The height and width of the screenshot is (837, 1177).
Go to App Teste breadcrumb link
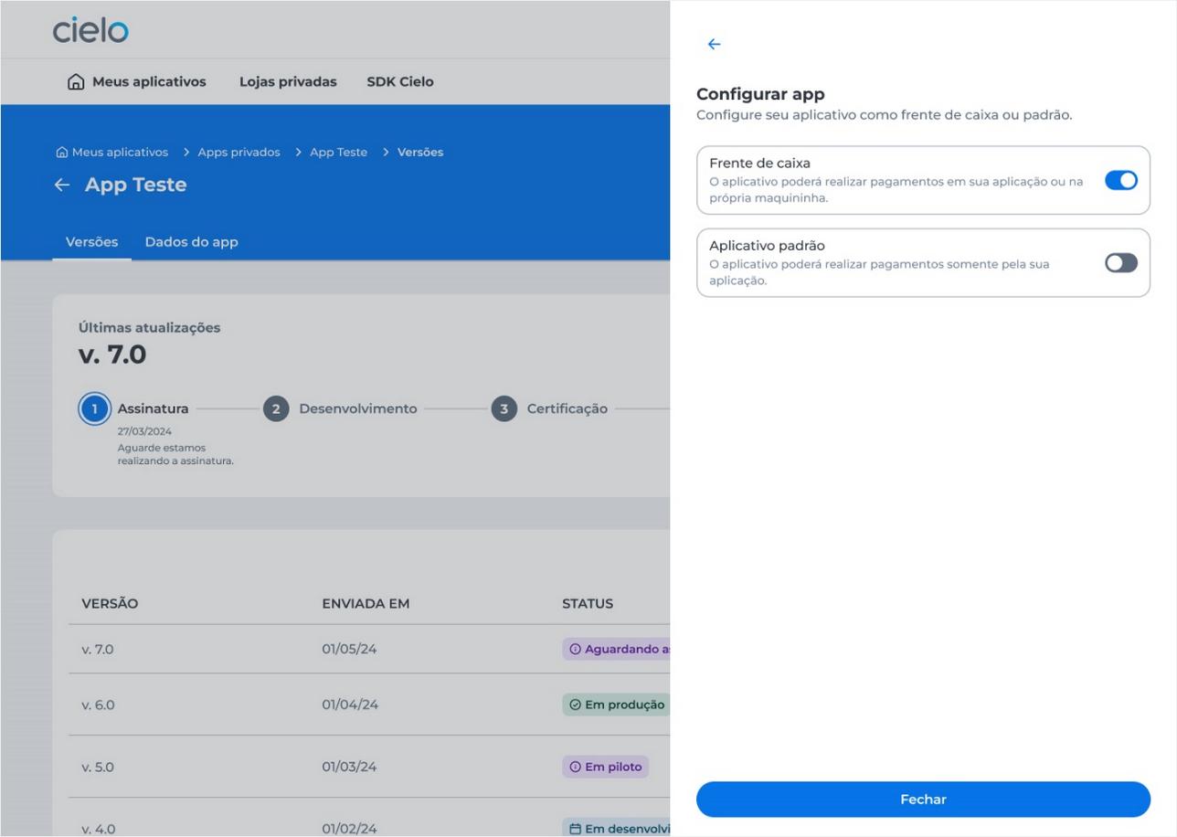[338, 153]
